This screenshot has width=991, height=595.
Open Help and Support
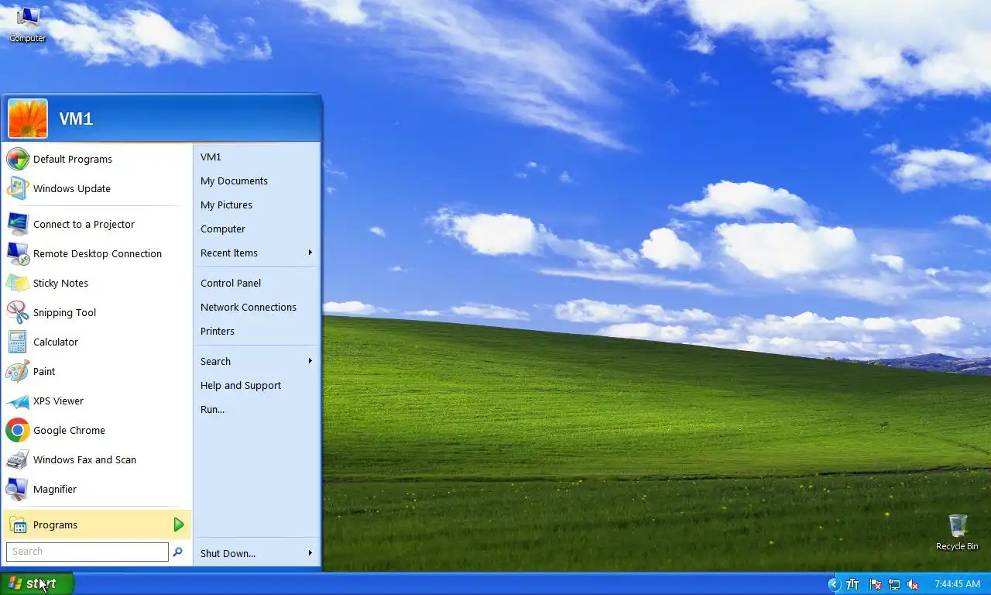click(x=256, y=385)
